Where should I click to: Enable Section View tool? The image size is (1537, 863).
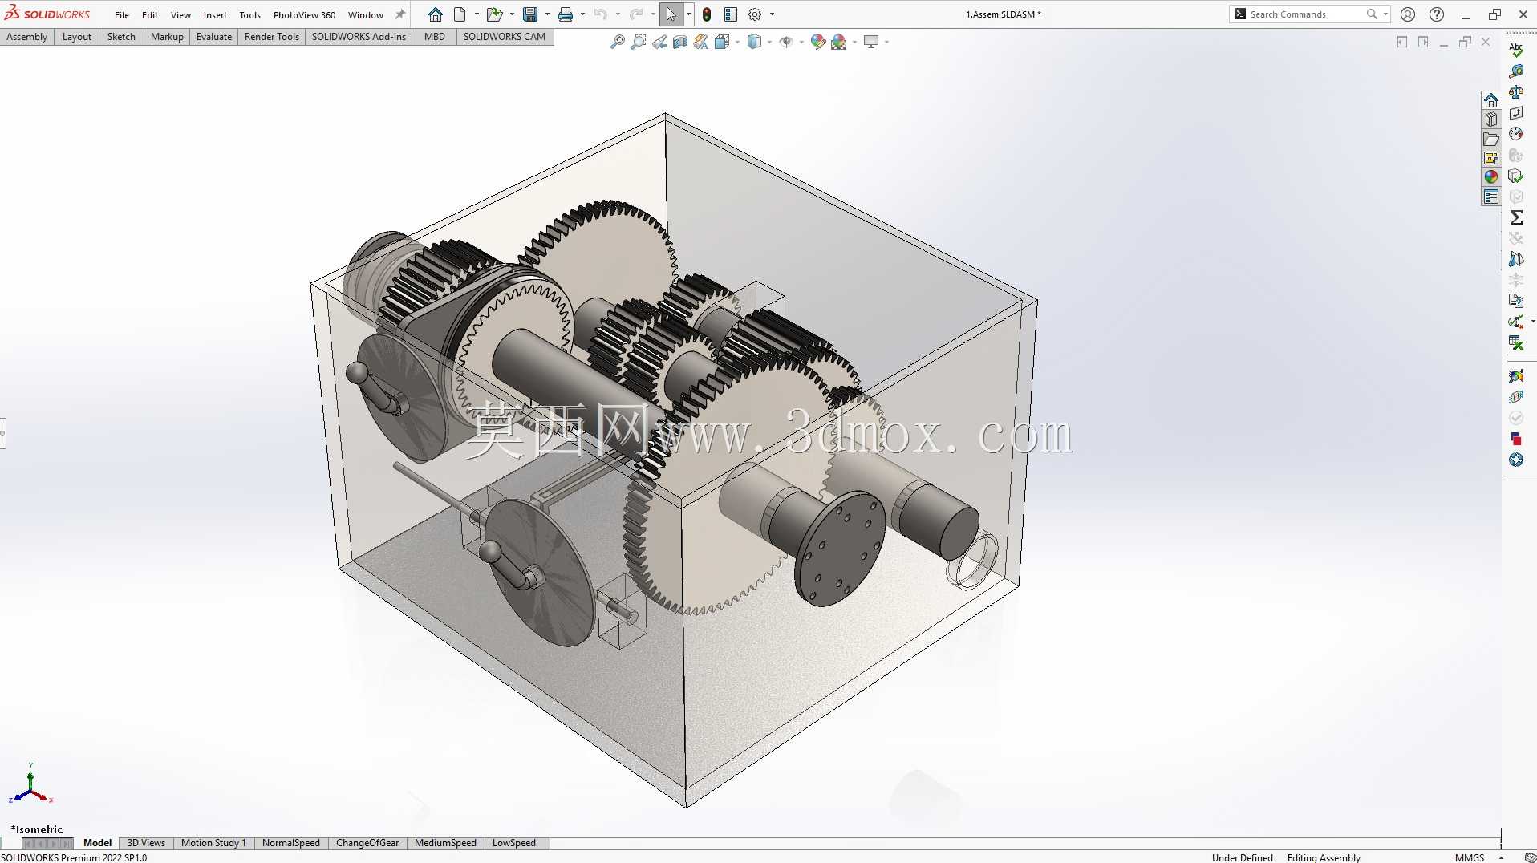[680, 42]
